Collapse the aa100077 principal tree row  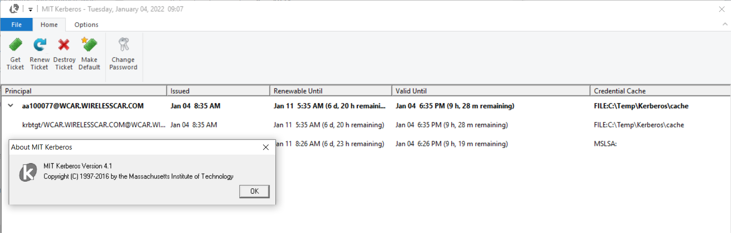tap(11, 106)
